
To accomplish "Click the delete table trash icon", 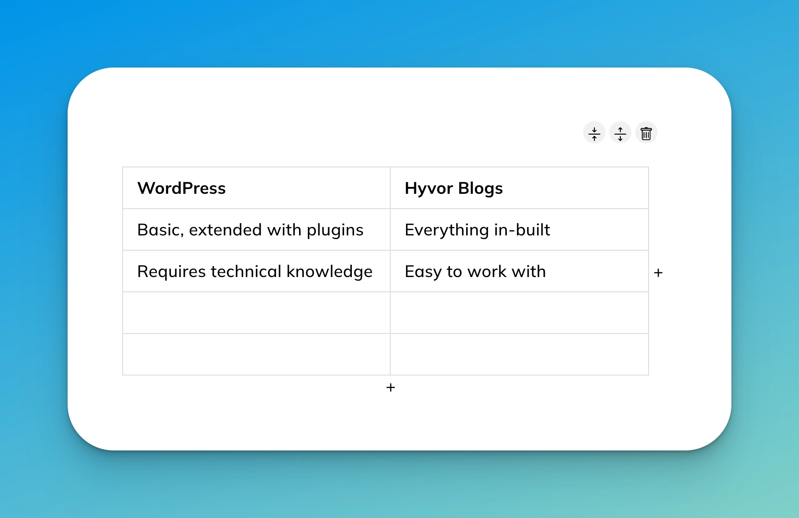I will (646, 133).
